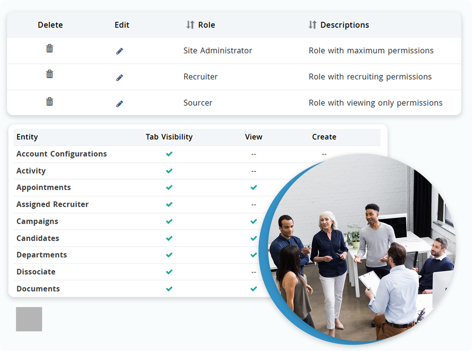Click the View dash for Activity
This screenshot has height=351, width=472.
254,171
